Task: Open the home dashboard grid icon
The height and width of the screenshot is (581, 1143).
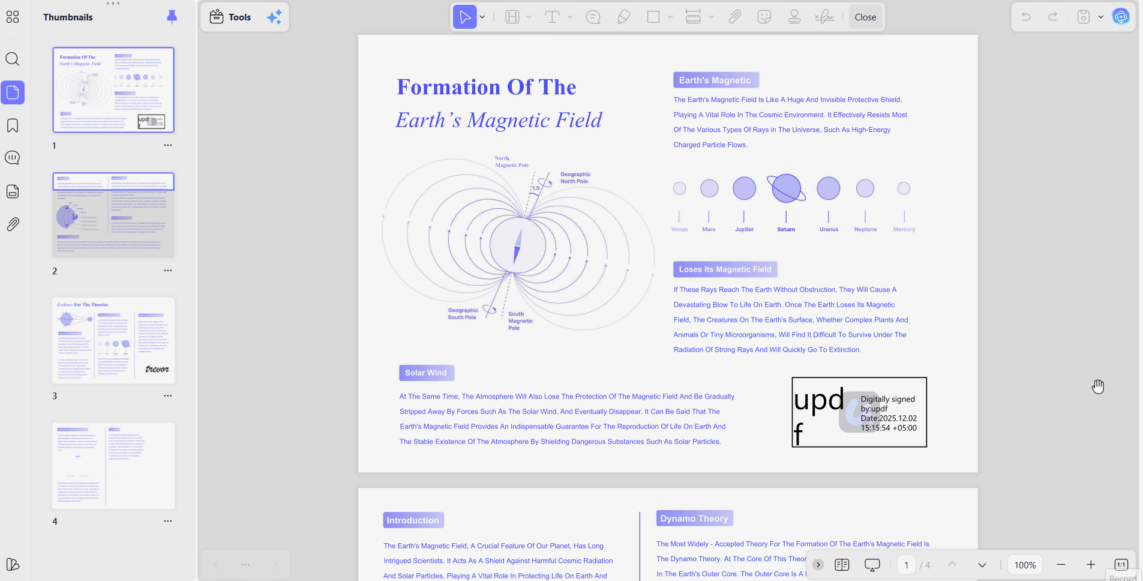Action: pyautogui.click(x=13, y=17)
